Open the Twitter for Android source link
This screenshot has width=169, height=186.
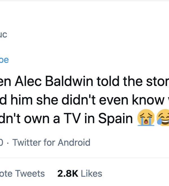pos(51,142)
